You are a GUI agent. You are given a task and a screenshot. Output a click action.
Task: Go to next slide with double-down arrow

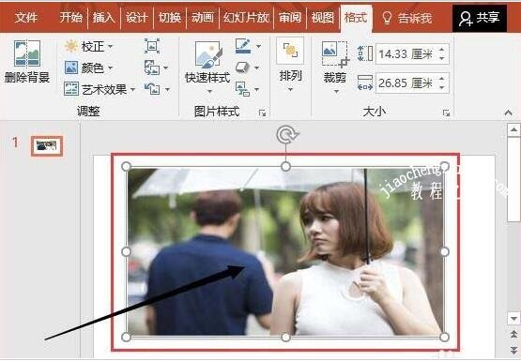[x=513, y=350]
